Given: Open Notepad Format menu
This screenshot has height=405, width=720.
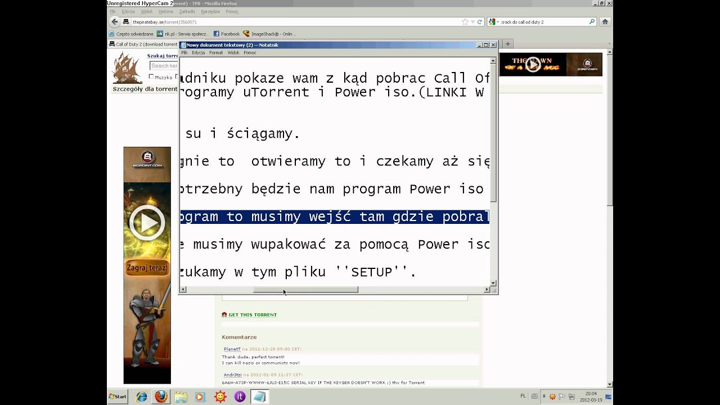Looking at the screenshot, I should [216, 53].
